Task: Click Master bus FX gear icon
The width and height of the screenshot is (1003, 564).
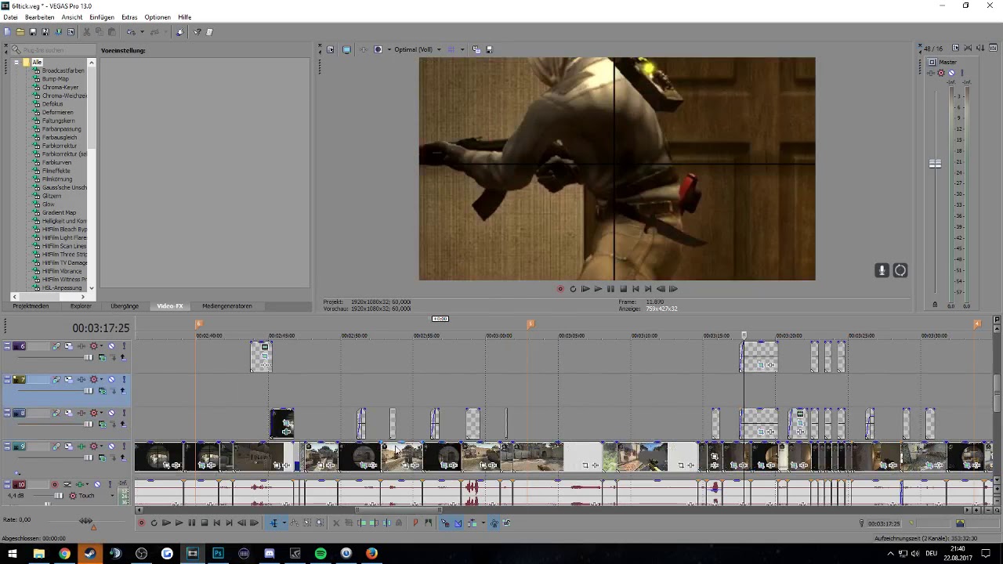Action: 941,73
